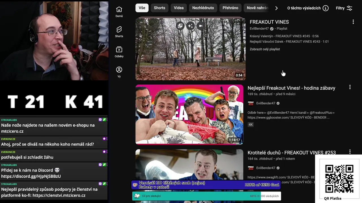Image resolution: width=362 pixels, height=203 pixels.
Task: Click the info icon beside O těchto výsledcích
Action: (x=326, y=8)
